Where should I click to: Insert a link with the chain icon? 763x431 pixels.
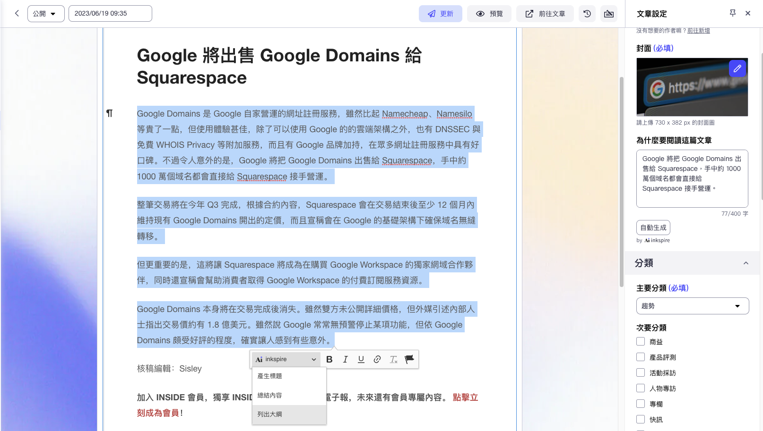[377, 359]
